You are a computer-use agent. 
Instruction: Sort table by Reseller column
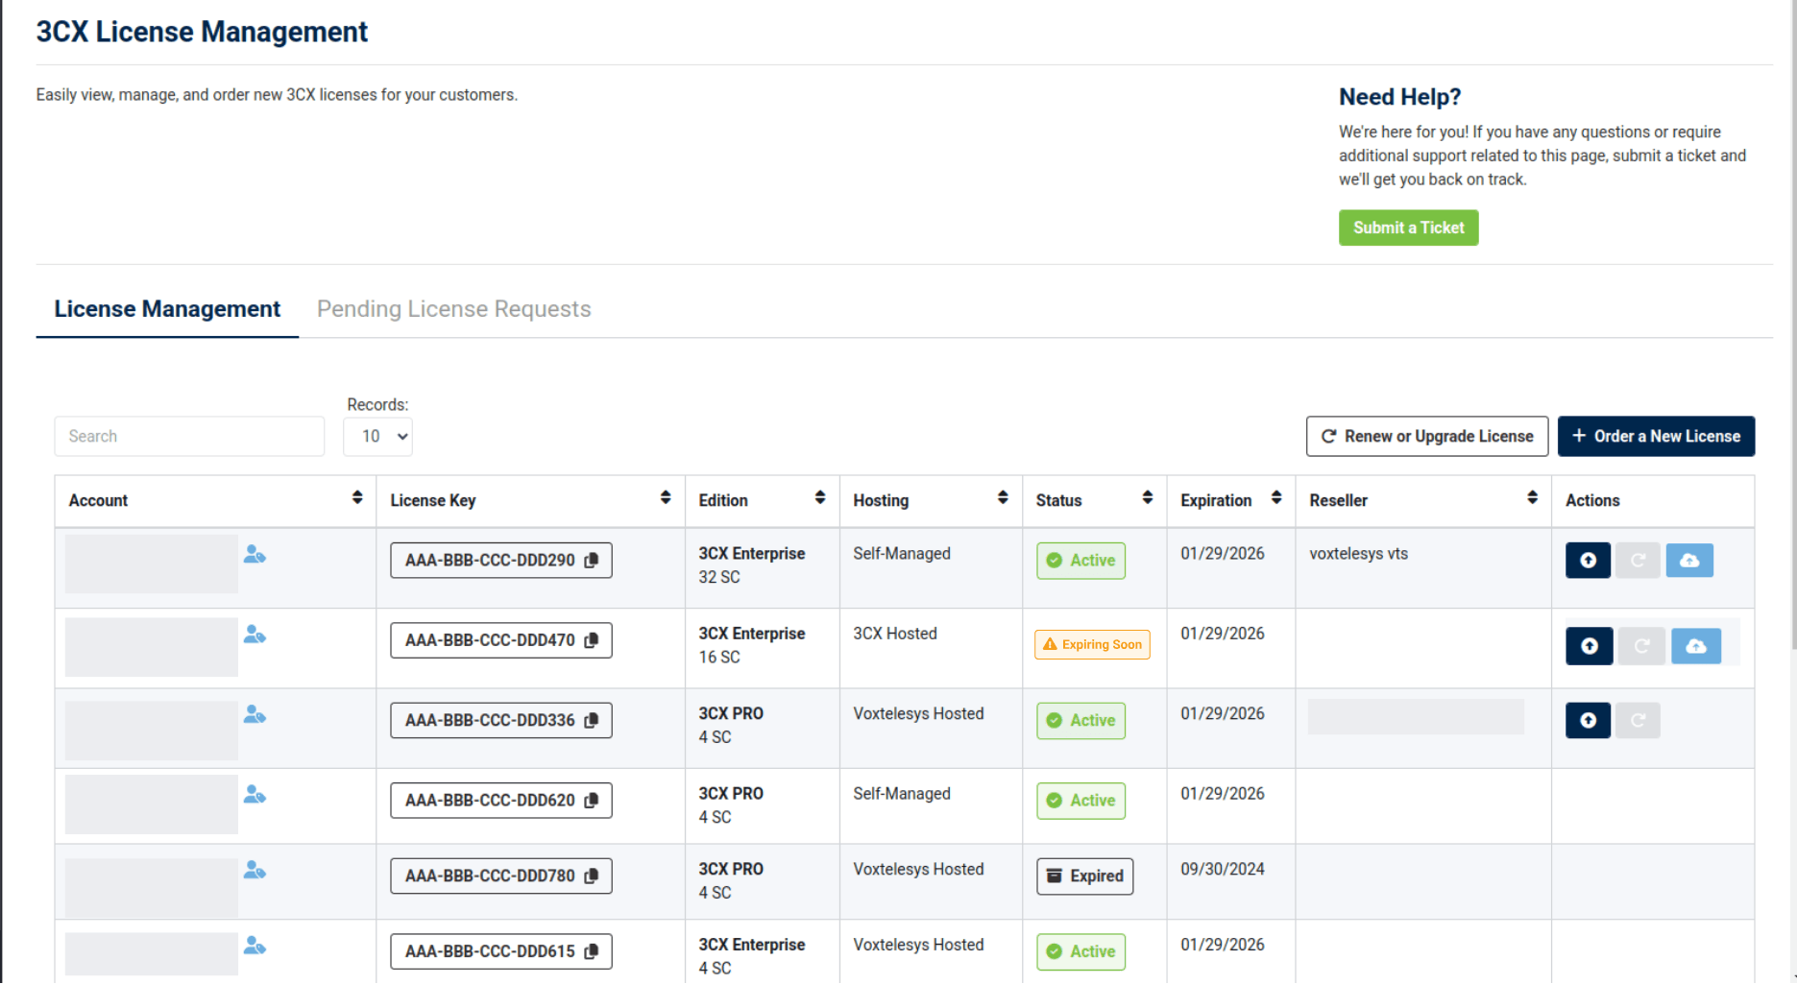click(1533, 497)
